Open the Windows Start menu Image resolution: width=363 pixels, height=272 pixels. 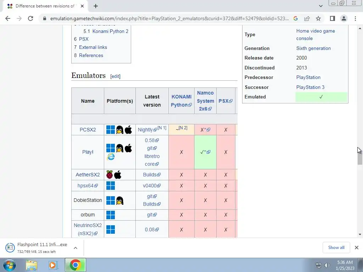click(10, 265)
